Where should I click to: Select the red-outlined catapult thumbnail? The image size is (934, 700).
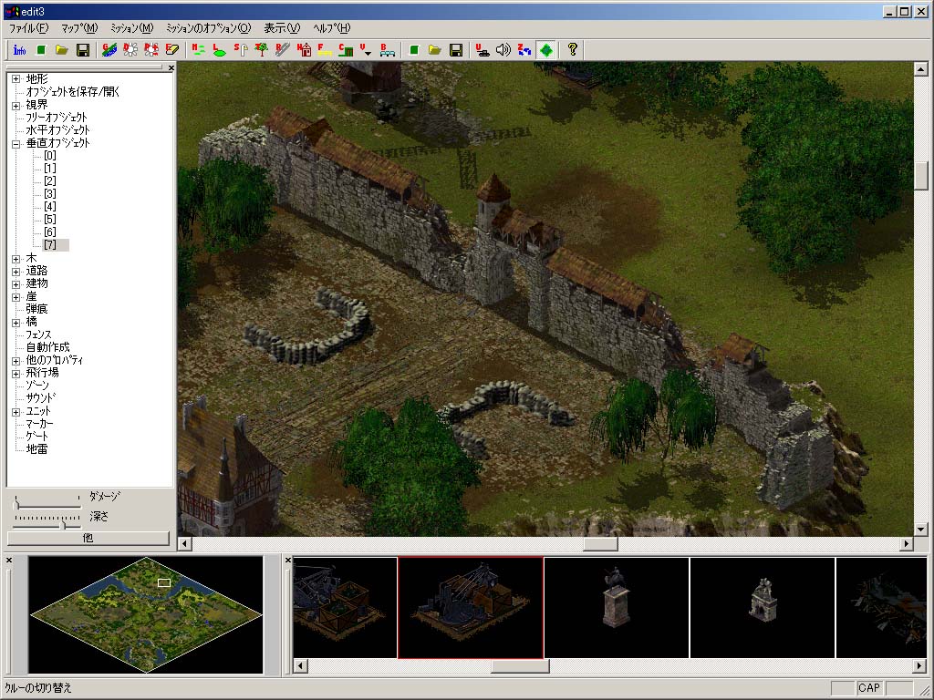click(x=471, y=608)
